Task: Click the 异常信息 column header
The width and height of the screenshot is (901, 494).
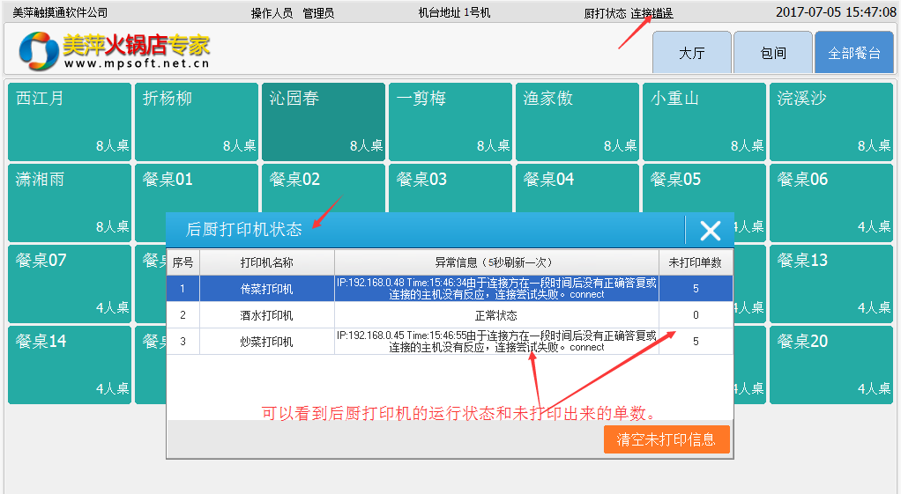Action: pyautogui.click(x=496, y=262)
